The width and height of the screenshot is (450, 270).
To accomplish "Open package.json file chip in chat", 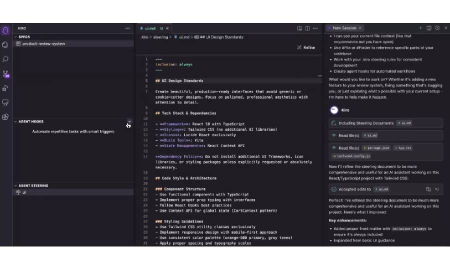I will point(376,148).
